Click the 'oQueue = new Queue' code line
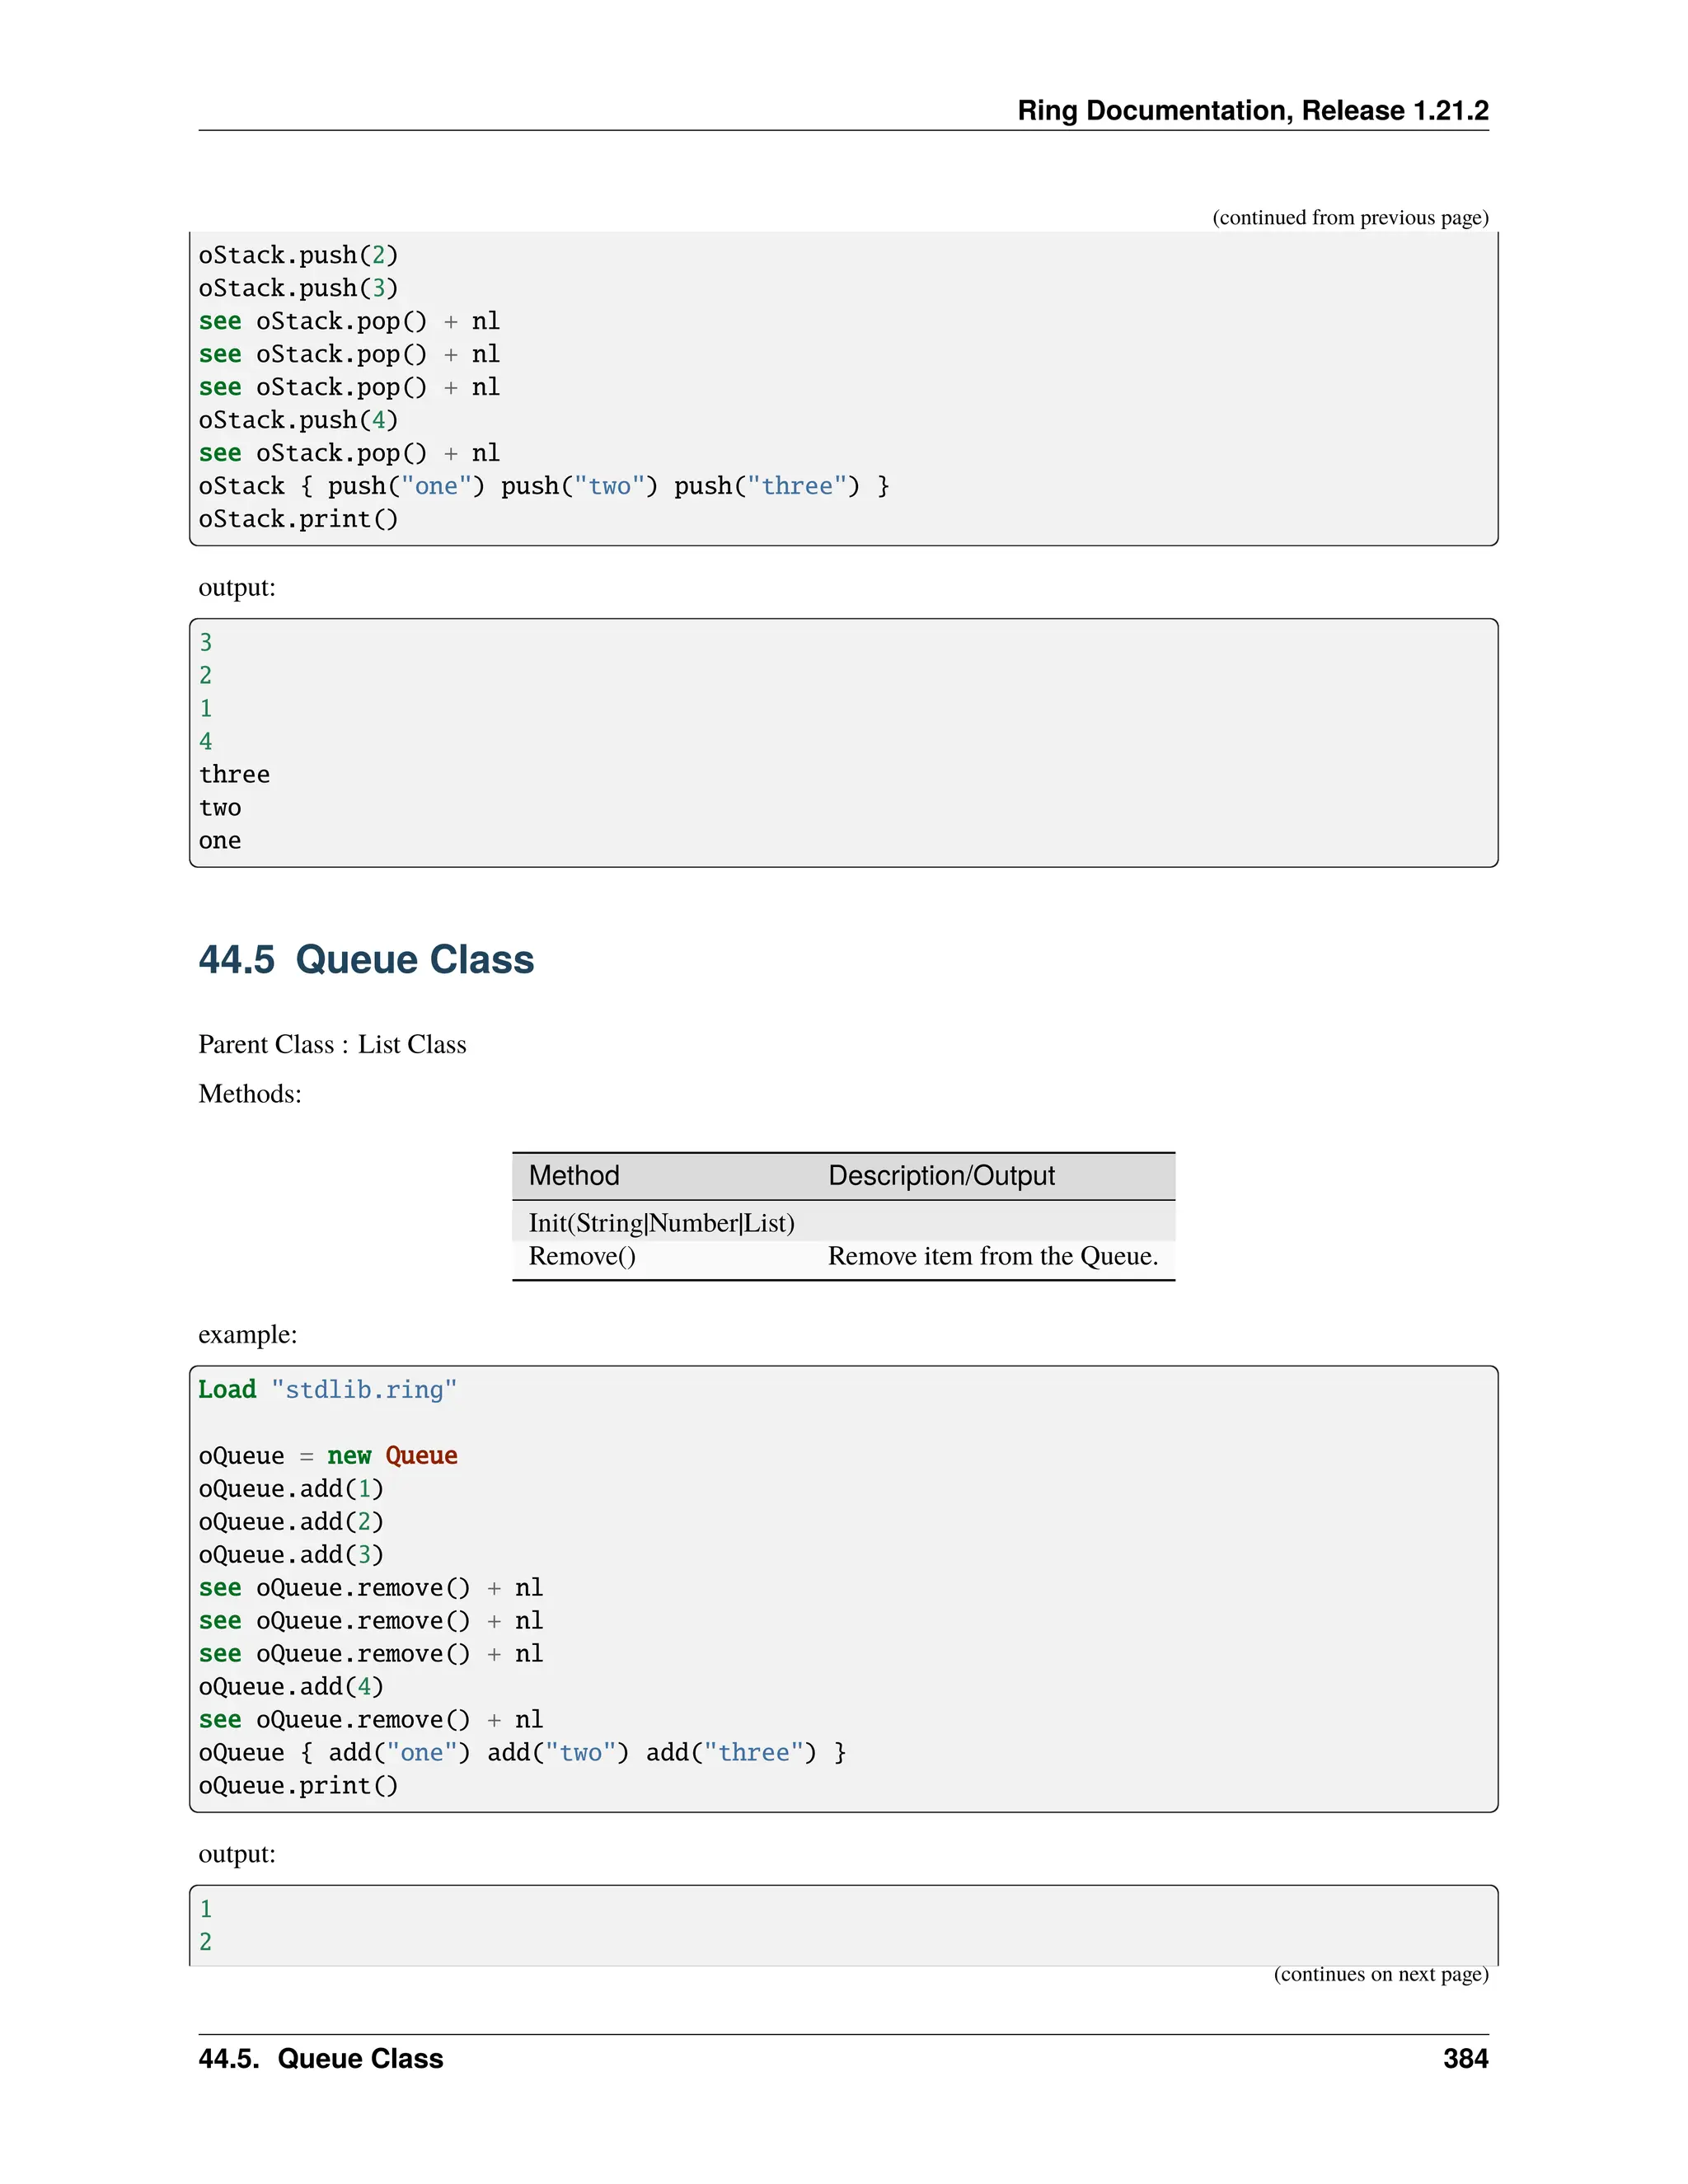The image size is (1688, 2184). [x=327, y=1456]
